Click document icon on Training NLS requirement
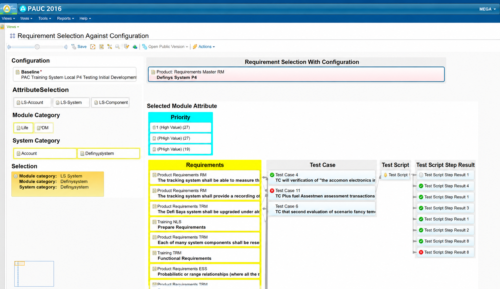Image resolution: width=500 pixels, height=289 pixels. click(154, 222)
